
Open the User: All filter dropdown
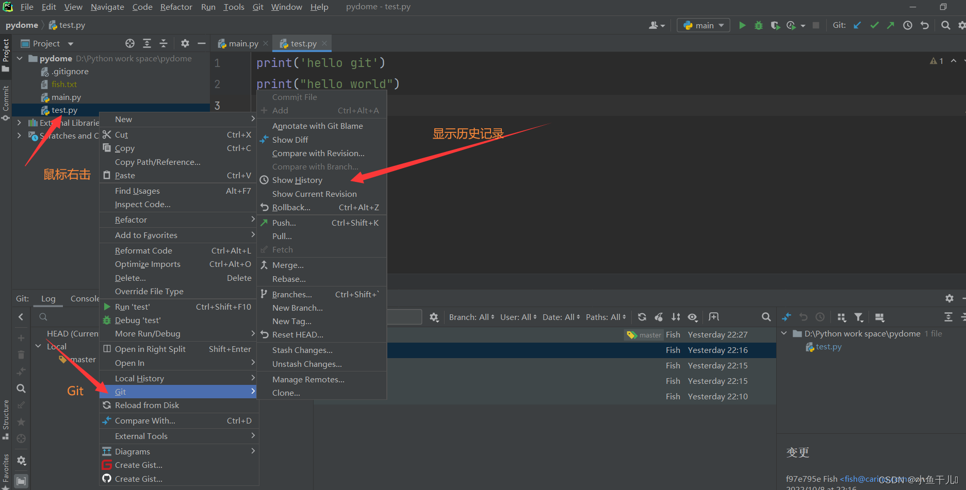coord(518,317)
